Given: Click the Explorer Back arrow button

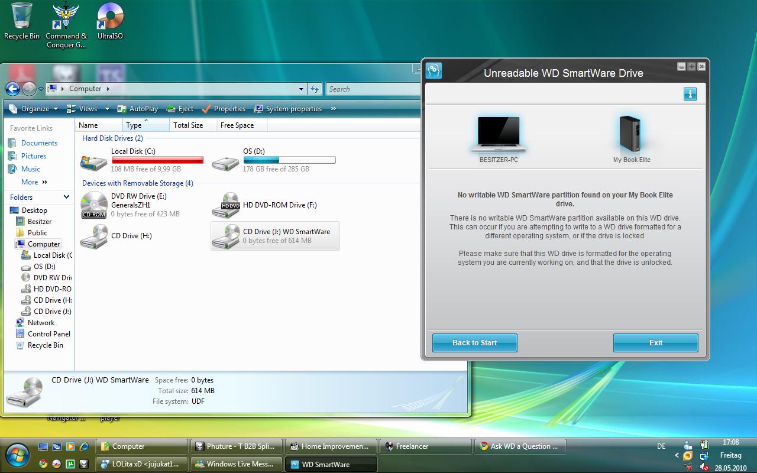Looking at the screenshot, I should click(x=12, y=89).
